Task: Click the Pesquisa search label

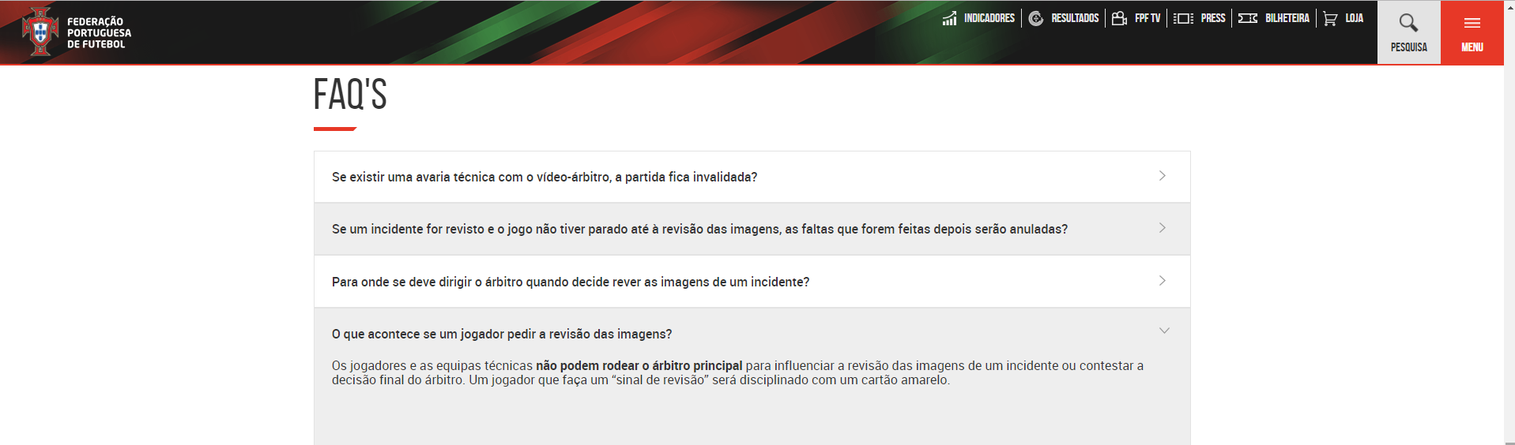Action: click(x=1409, y=47)
